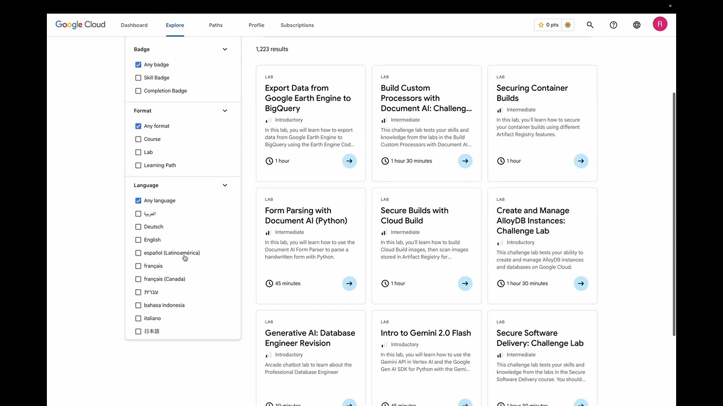Screen dimensions: 723x406
Task: Click arrow on Form Parsing with Document AI card
Action: point(349,283)
